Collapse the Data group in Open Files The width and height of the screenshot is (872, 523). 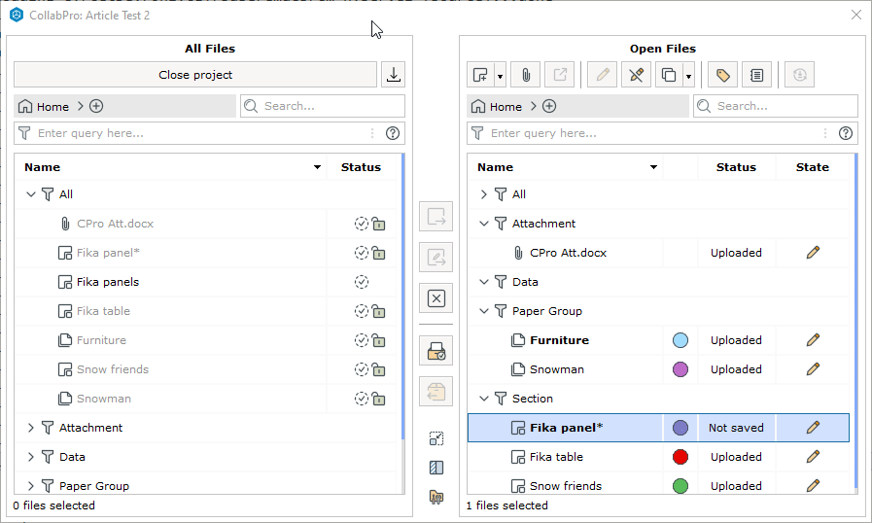pos(484,282)
